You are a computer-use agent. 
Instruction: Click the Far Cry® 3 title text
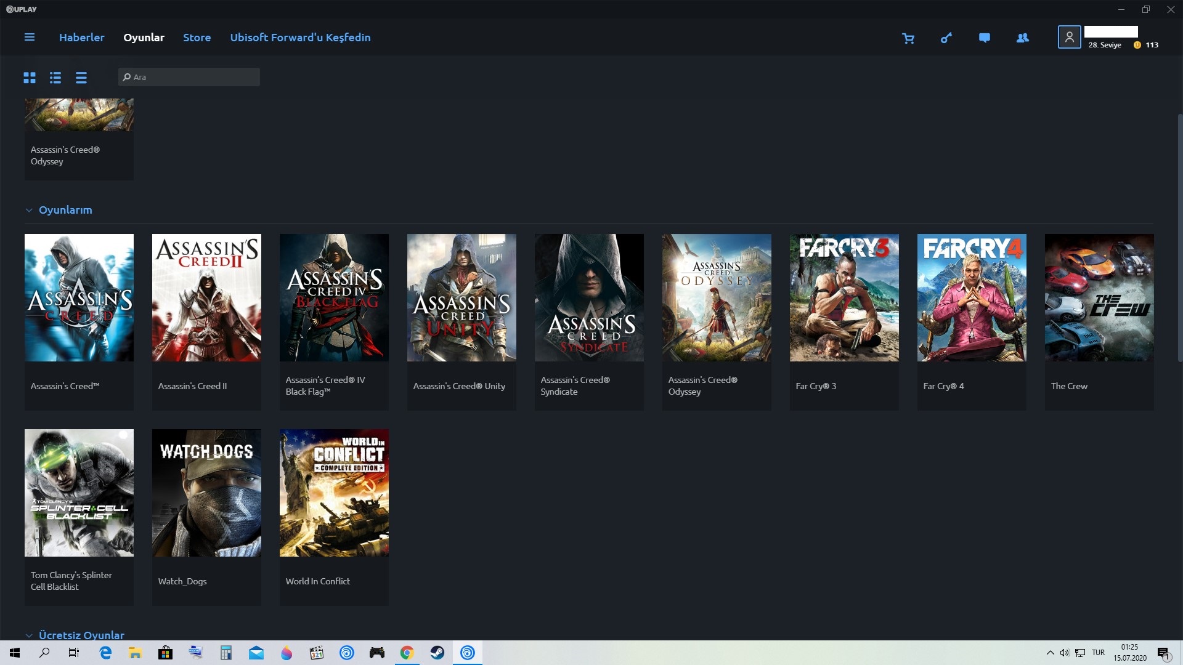(816, 386)
